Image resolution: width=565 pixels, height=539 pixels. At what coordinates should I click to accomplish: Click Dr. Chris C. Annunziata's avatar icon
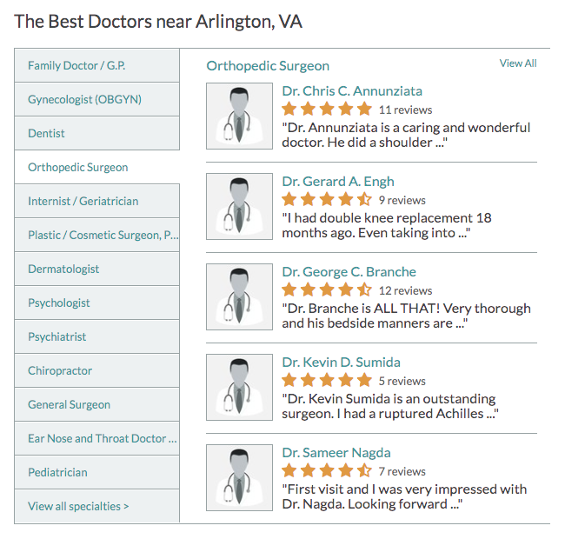(x=239, y=116)
